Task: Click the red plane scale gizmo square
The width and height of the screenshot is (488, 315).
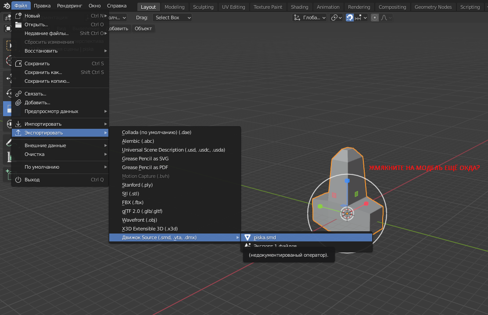Action: [334, 195]
